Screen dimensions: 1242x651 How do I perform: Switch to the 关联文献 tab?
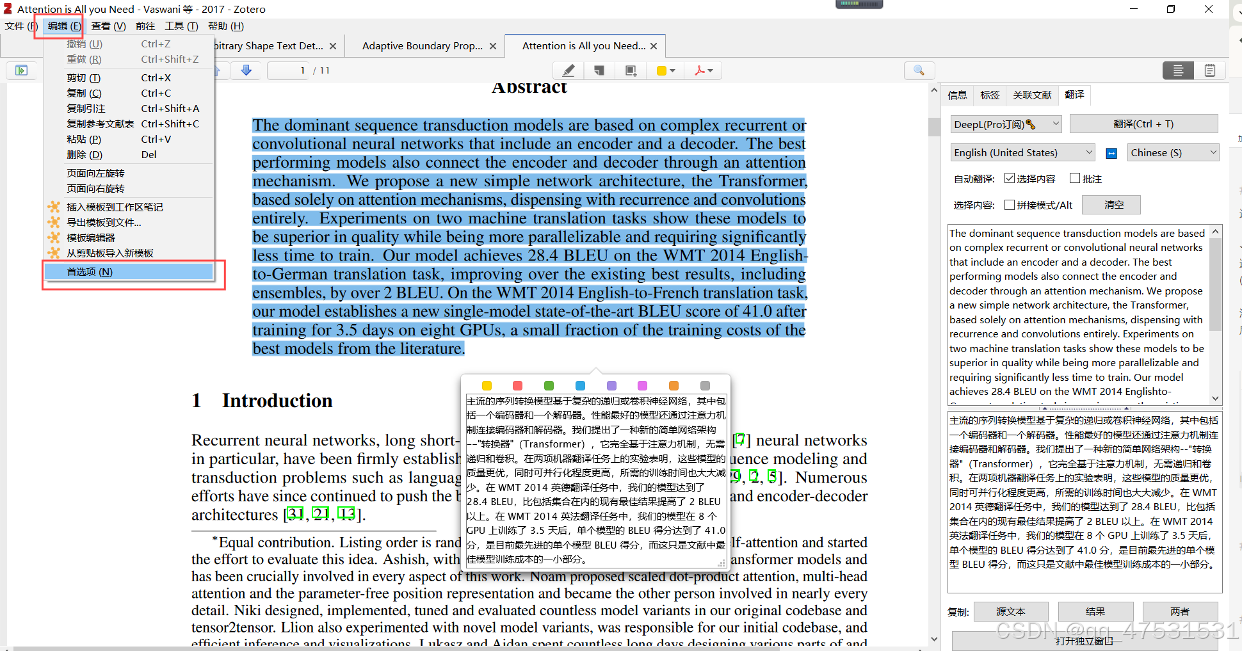point(1031,95)
